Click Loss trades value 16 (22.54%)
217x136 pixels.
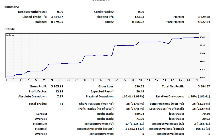coord(201,109)
